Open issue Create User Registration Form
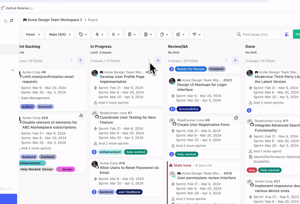300x204 pixels. pyautogui.click(x=203, y=125)
